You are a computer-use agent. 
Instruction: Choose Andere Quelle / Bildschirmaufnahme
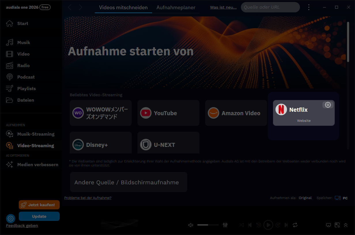tap(129, 182)
